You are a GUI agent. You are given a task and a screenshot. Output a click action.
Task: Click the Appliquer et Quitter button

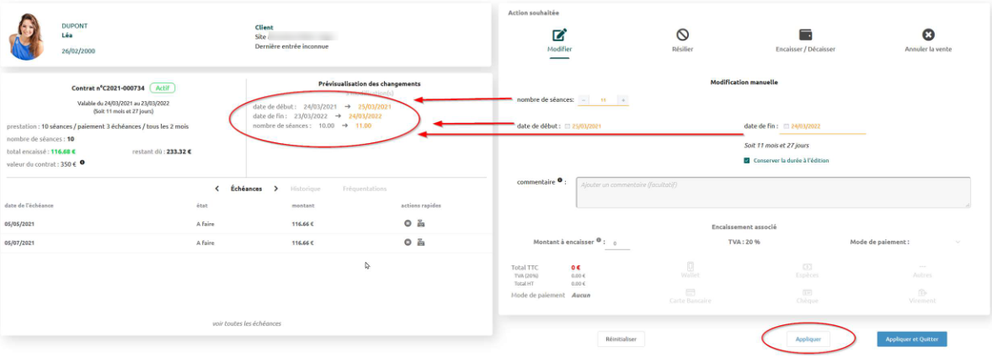pos(912,339)
